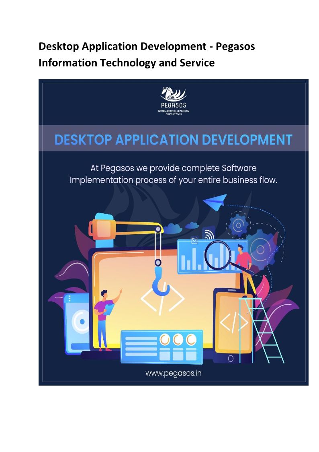Click the Wi-Fi signal icon above the chart

point(208,234)
